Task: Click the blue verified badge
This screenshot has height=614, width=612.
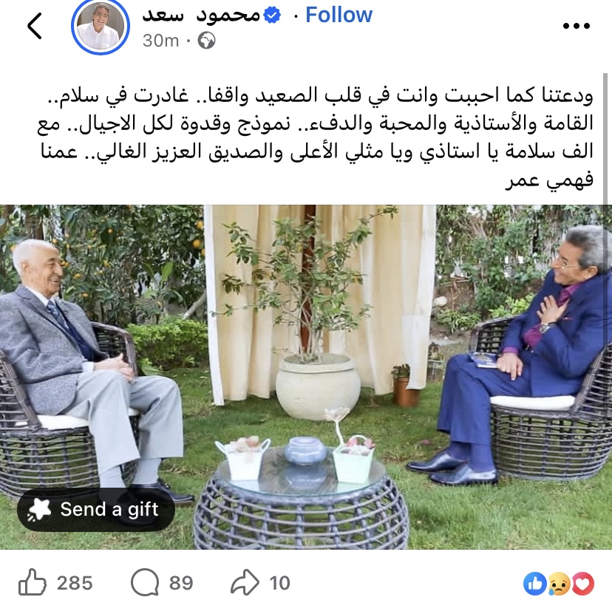Action: (x=272, y=16)
